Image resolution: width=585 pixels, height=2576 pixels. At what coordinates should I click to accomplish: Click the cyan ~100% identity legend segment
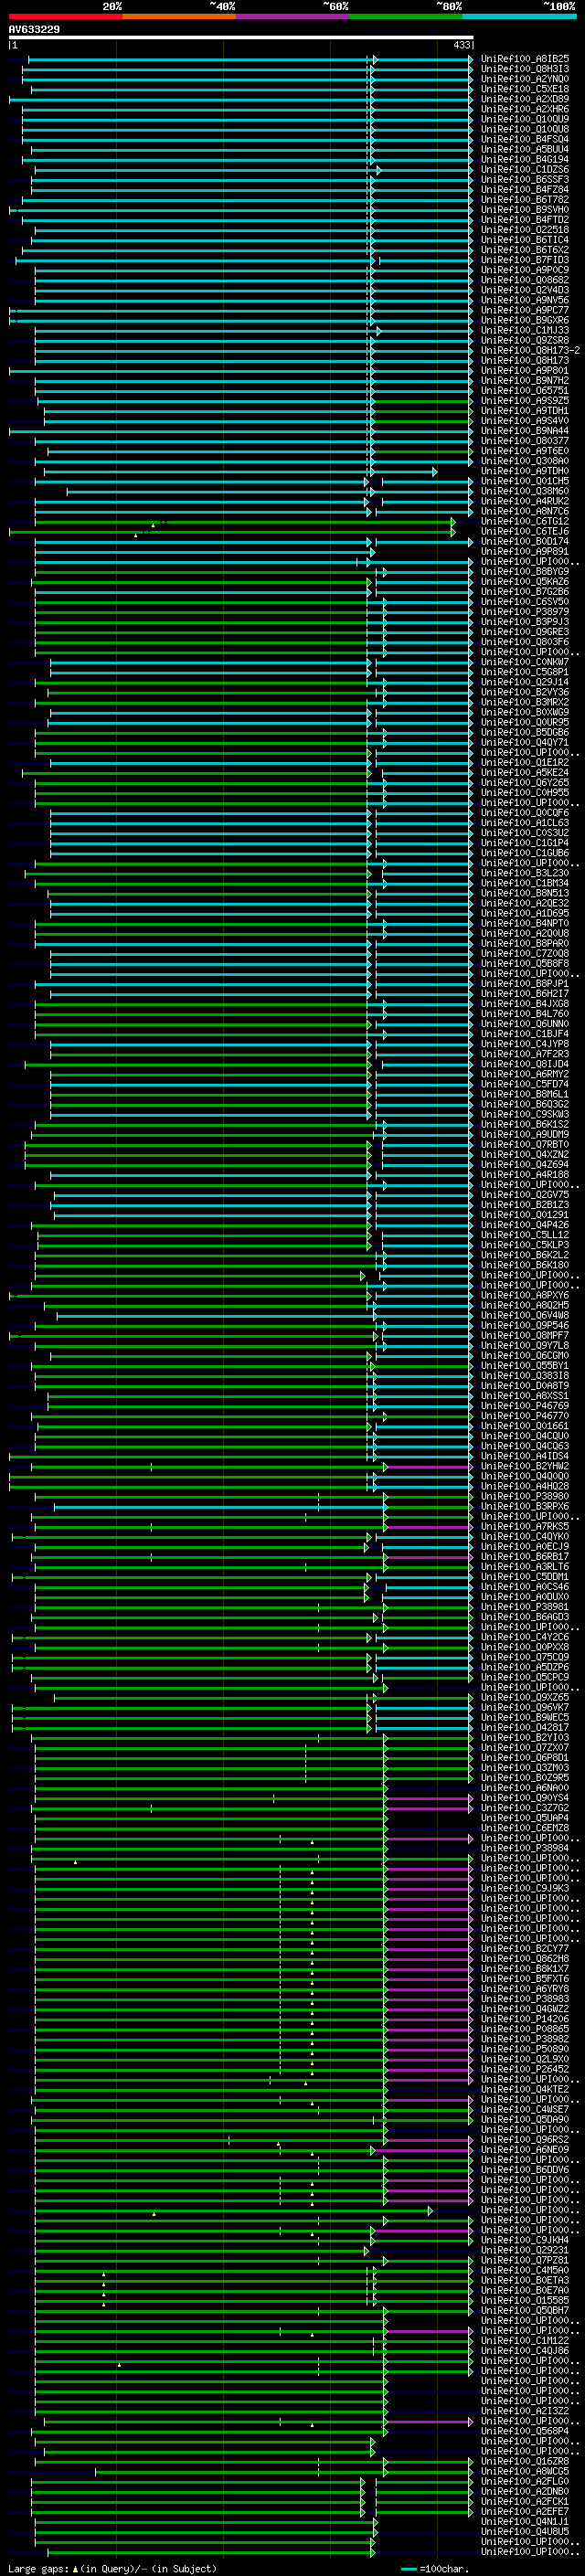[519, 16]
